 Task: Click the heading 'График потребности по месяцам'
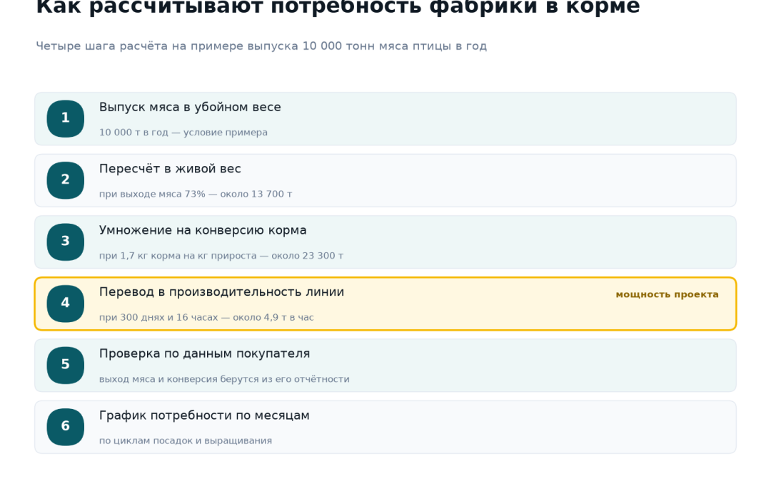coord(204,415)
